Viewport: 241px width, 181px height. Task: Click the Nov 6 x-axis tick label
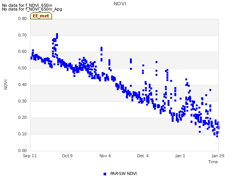point(105,156)
